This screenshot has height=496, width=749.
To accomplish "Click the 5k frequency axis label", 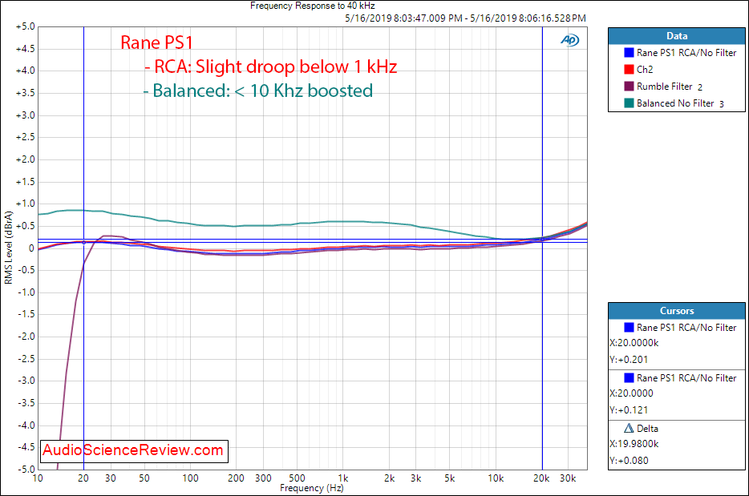I will pos(450,478).
